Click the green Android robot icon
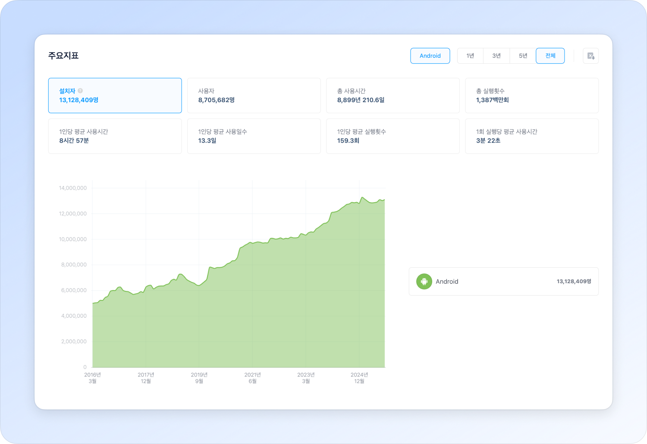 [x=424, y=281]
